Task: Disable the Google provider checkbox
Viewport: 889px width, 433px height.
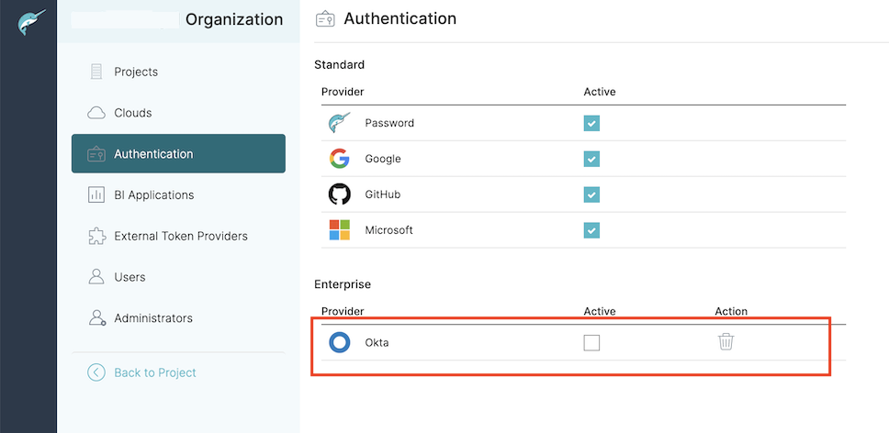Action: click(591, 159)
